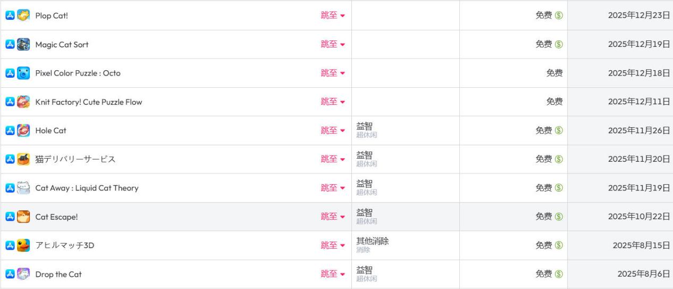The height and width of the screenshot is (289, 673).
Task: Click the Knit Factory! app icon
Action: tap(23, 102)
